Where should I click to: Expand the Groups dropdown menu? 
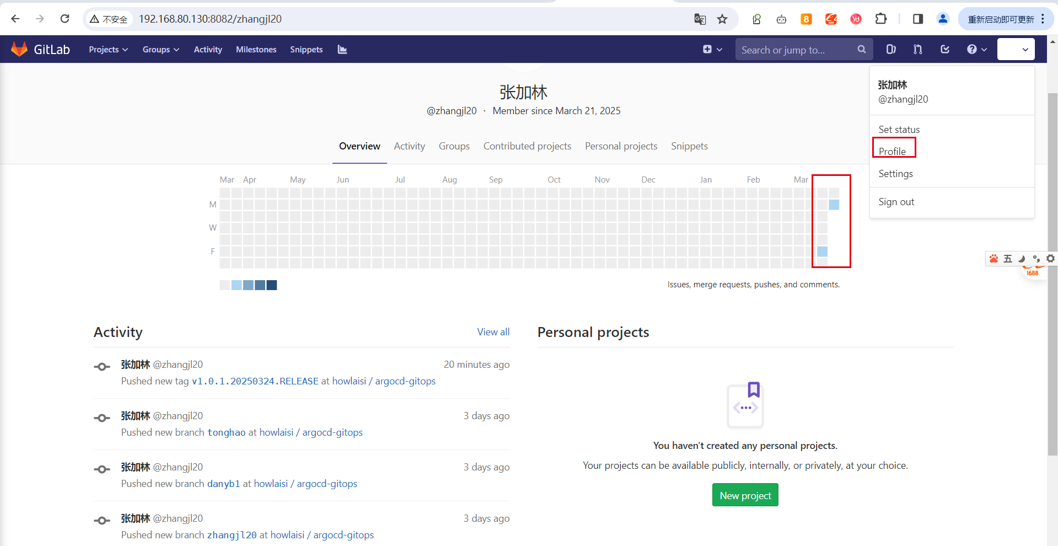(x=160, y=50)
